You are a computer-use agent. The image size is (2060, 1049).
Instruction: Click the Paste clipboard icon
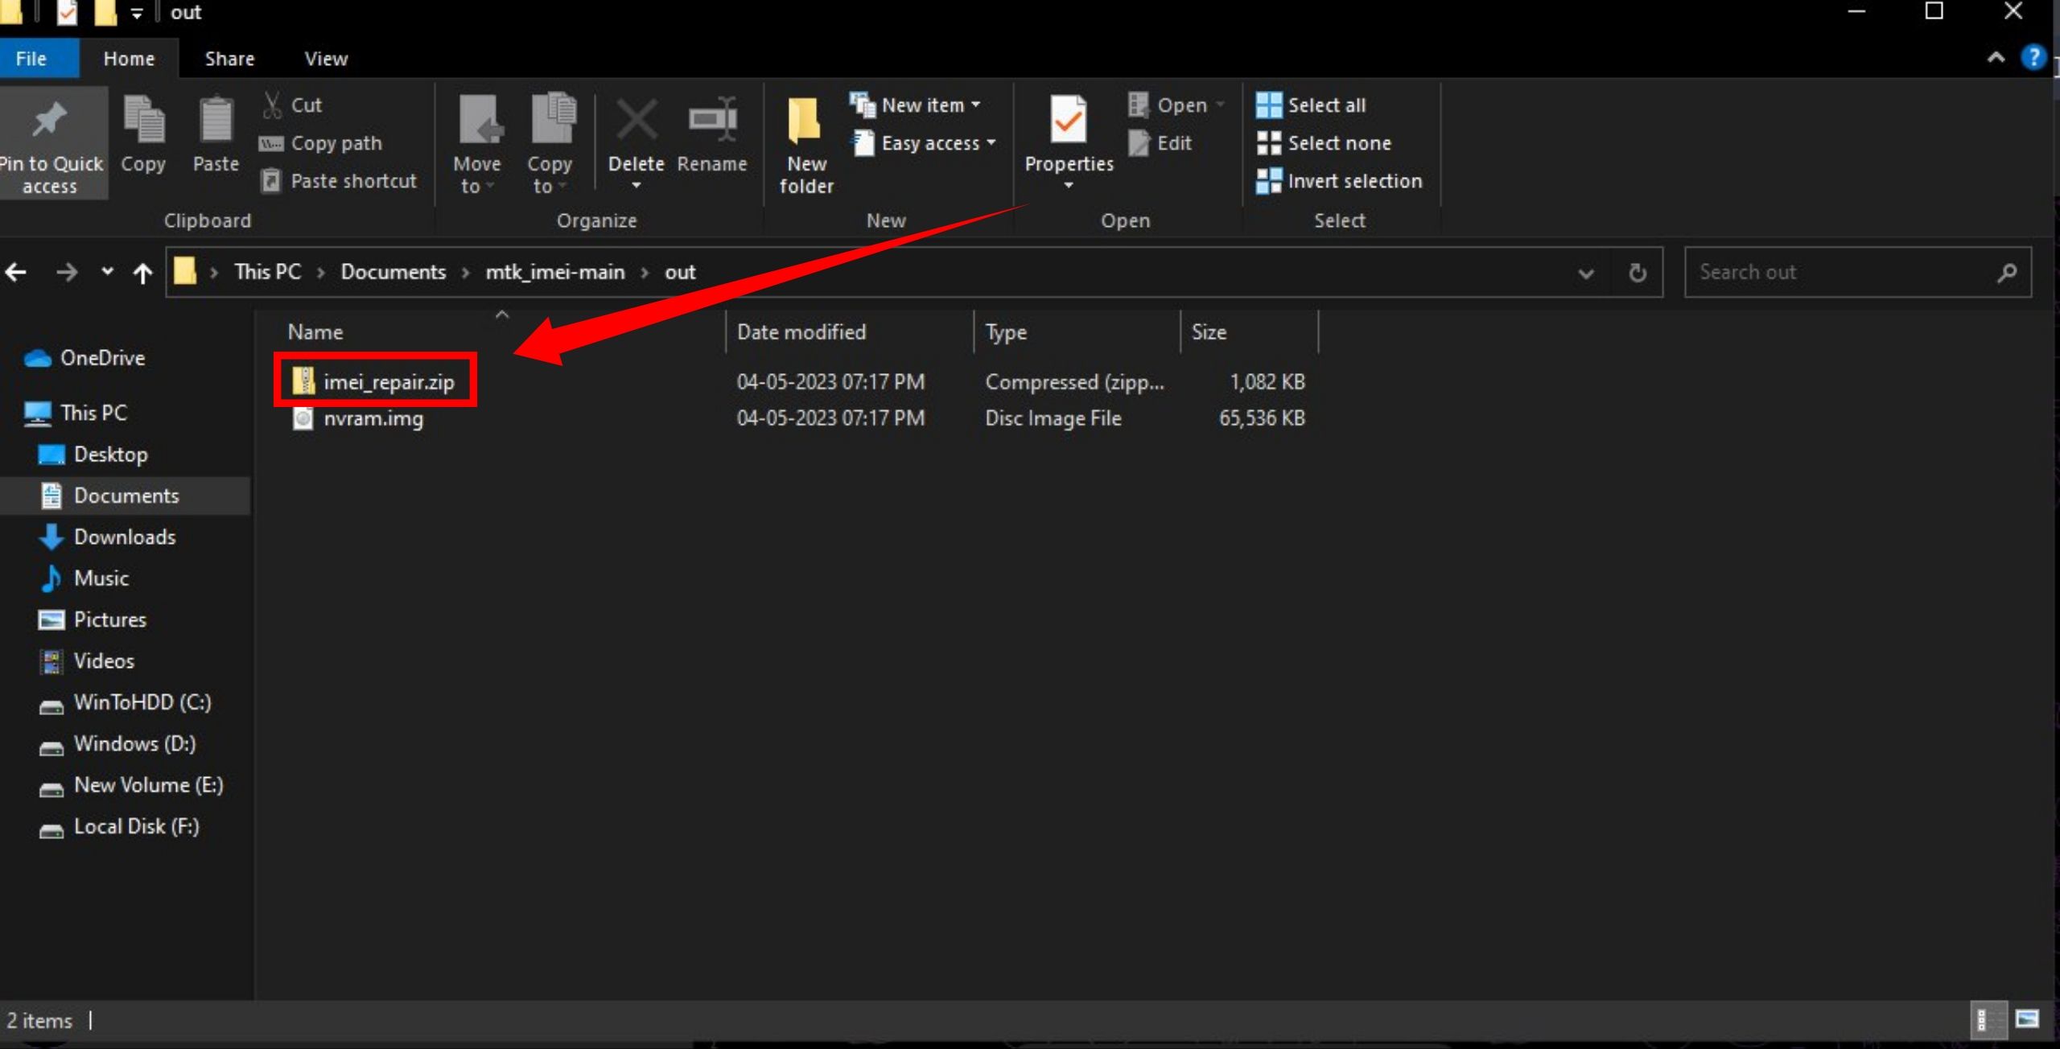216,121
